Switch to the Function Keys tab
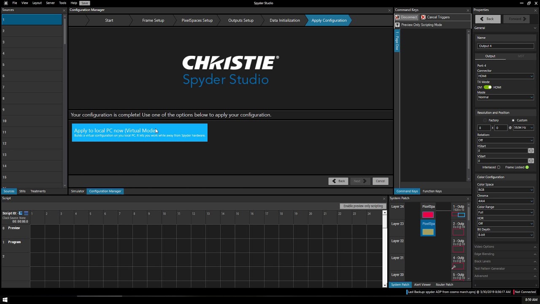This screenshot has height=304, width=540. click(432, 191)
